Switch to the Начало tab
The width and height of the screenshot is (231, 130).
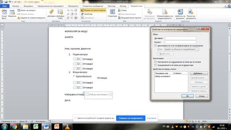point(16,6)
